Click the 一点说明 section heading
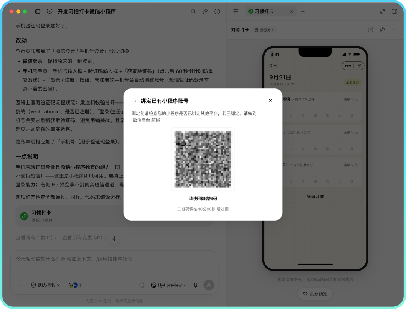This screenshot has height=309, width=406. click(x=27, y=156)
